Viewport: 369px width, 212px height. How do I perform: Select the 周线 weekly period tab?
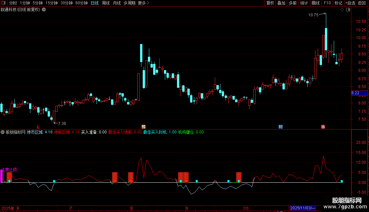(106, 3)
